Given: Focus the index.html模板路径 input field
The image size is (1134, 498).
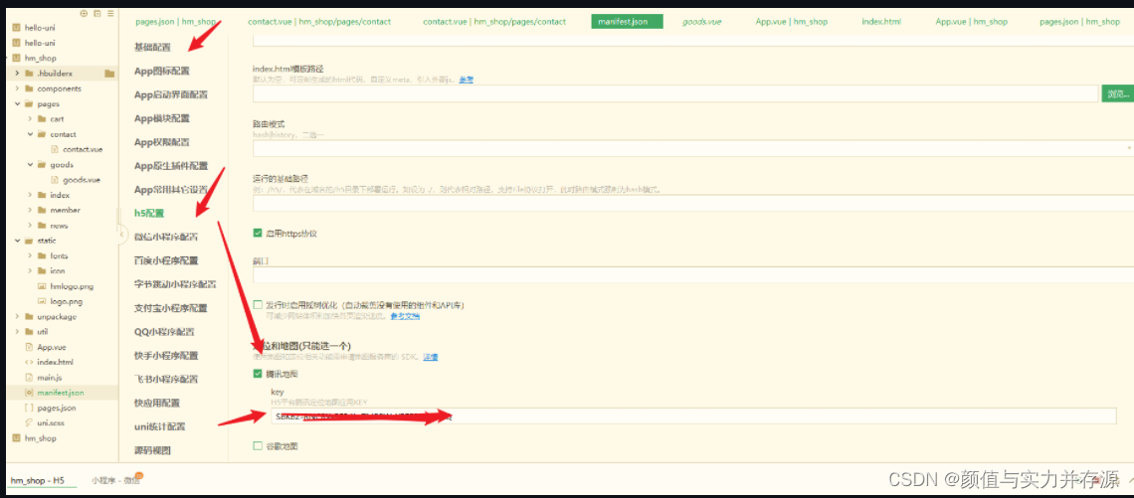Looking at the screenshot, I should (x=675, y=93).
